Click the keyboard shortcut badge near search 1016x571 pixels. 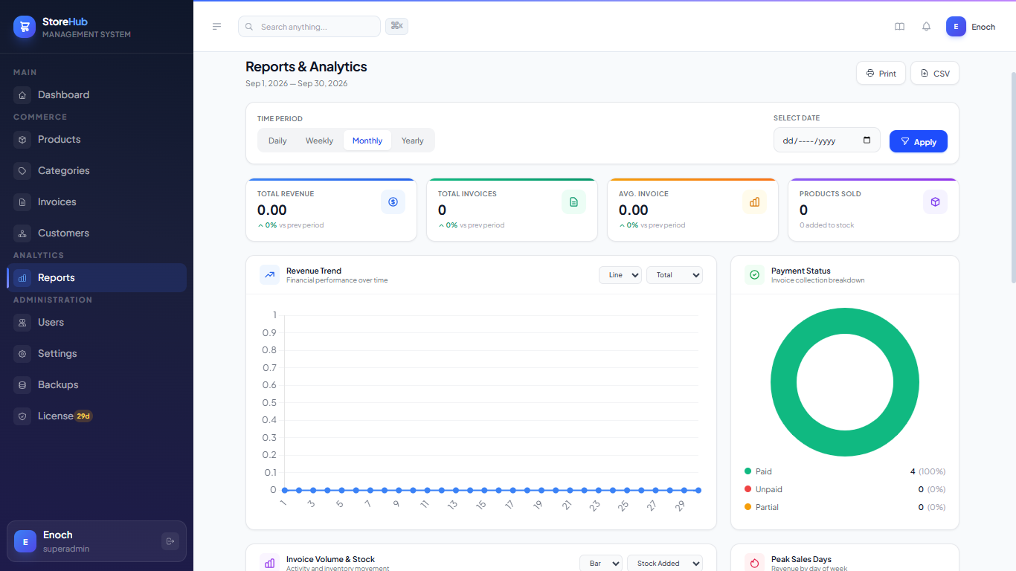coord(396,26)
